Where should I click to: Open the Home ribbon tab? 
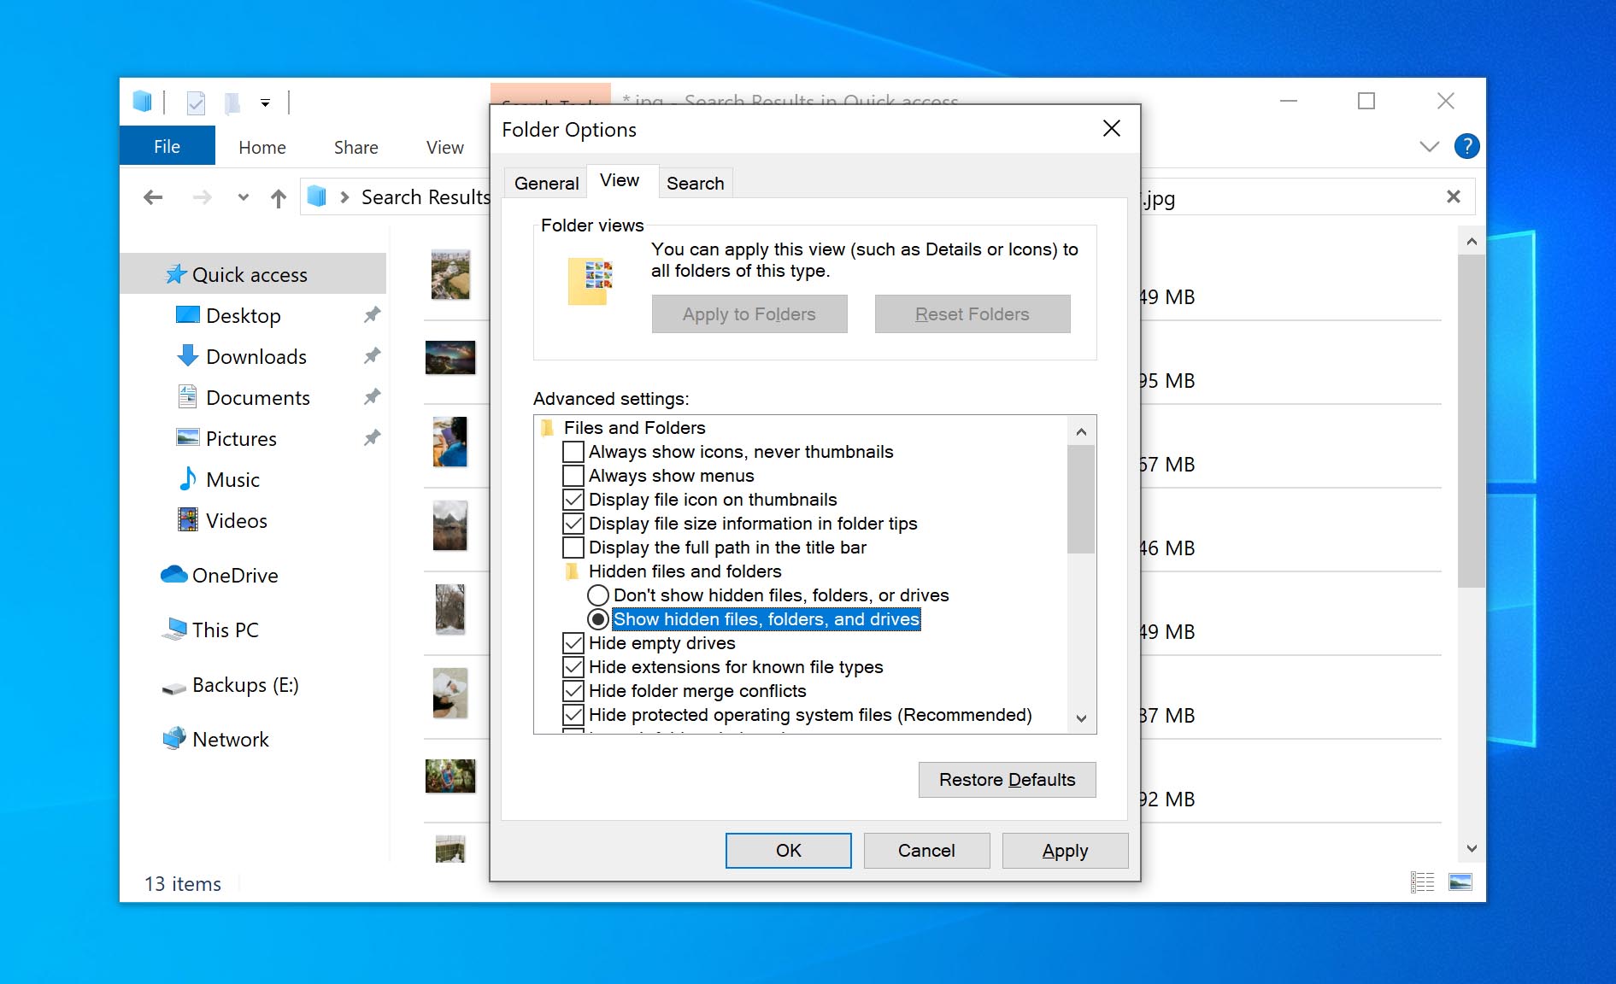[262, 147]
